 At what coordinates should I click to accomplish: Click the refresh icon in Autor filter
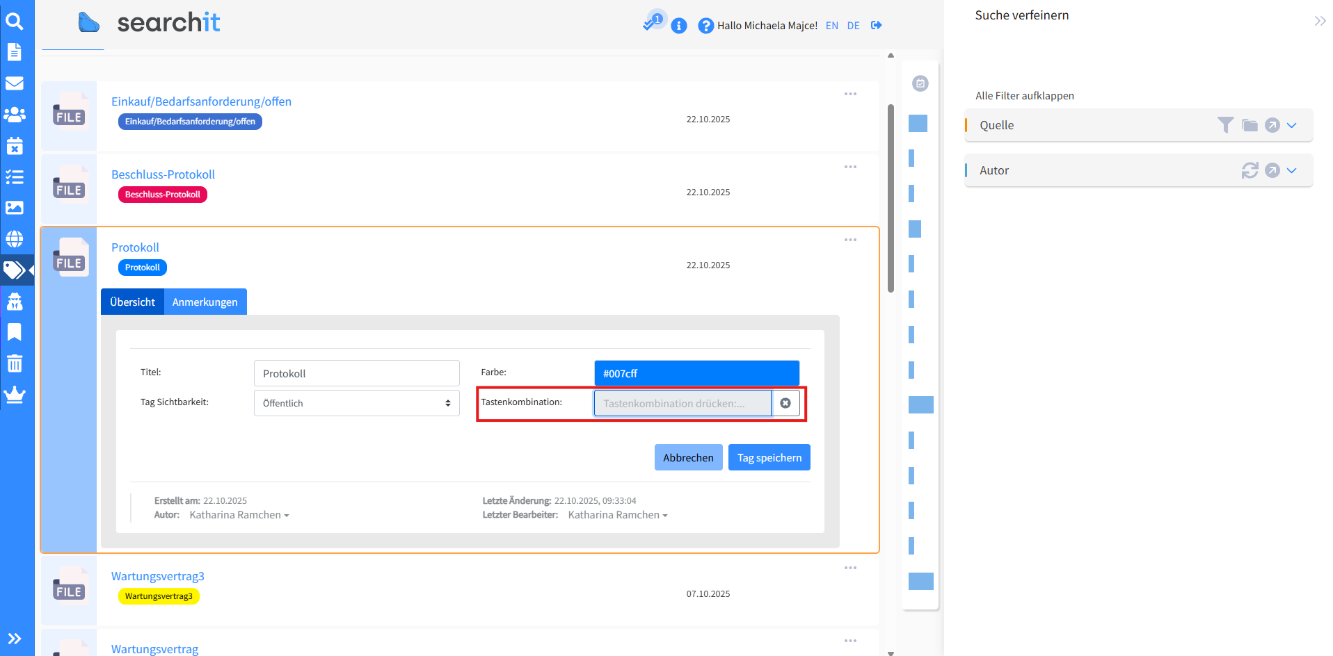tap(1250, 170)
